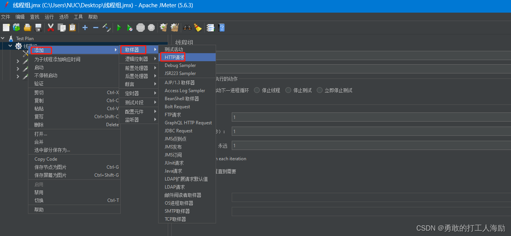Choose Copy Code in context menu
Viewport: 511px width, 236px height.
click(x=74, y=159)
